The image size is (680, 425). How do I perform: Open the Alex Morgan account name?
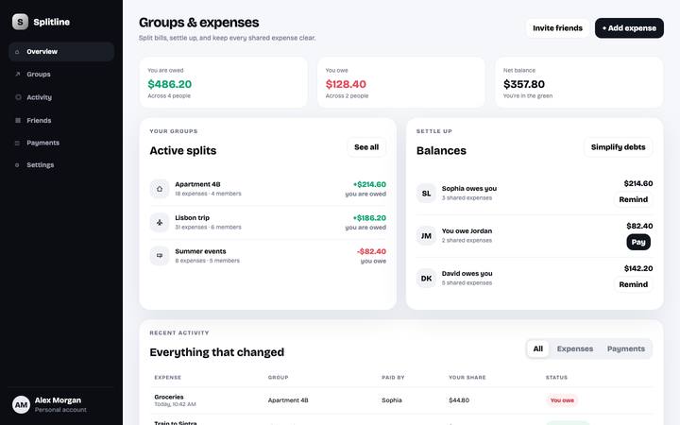point(58,400)
